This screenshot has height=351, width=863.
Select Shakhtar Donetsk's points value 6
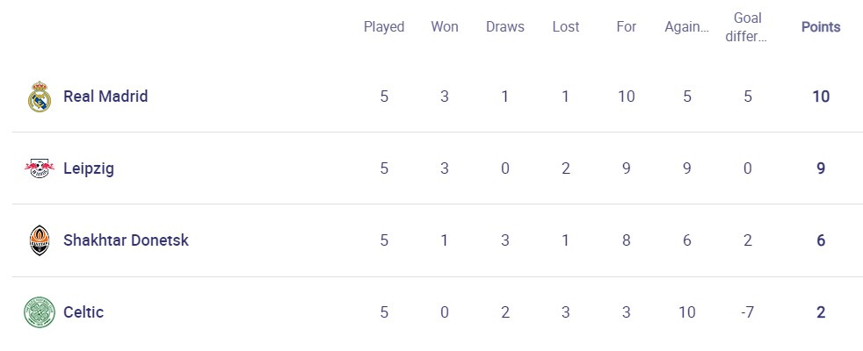click(x=821, y=240)
